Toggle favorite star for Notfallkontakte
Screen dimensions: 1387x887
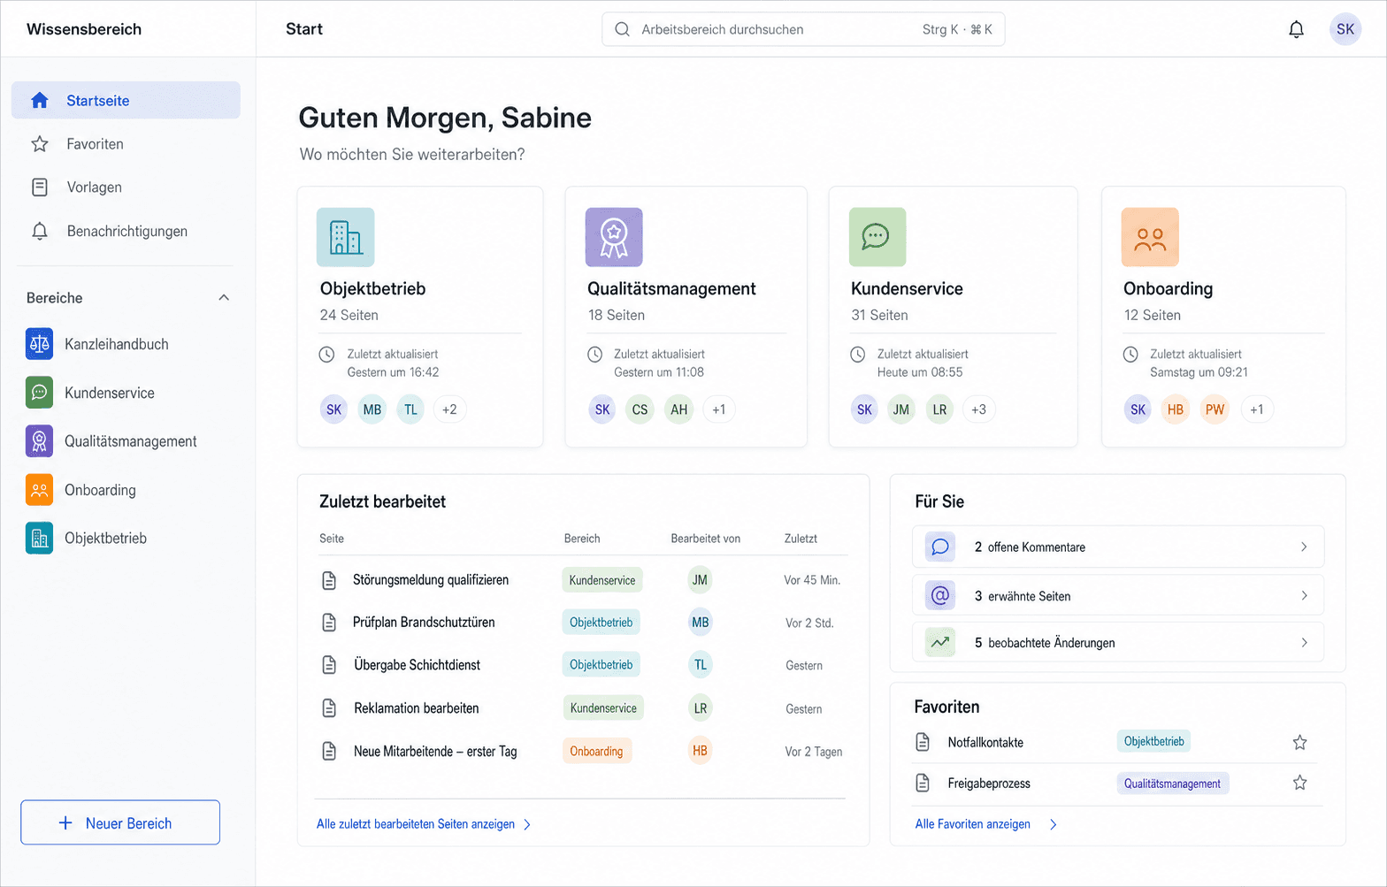1299,742
